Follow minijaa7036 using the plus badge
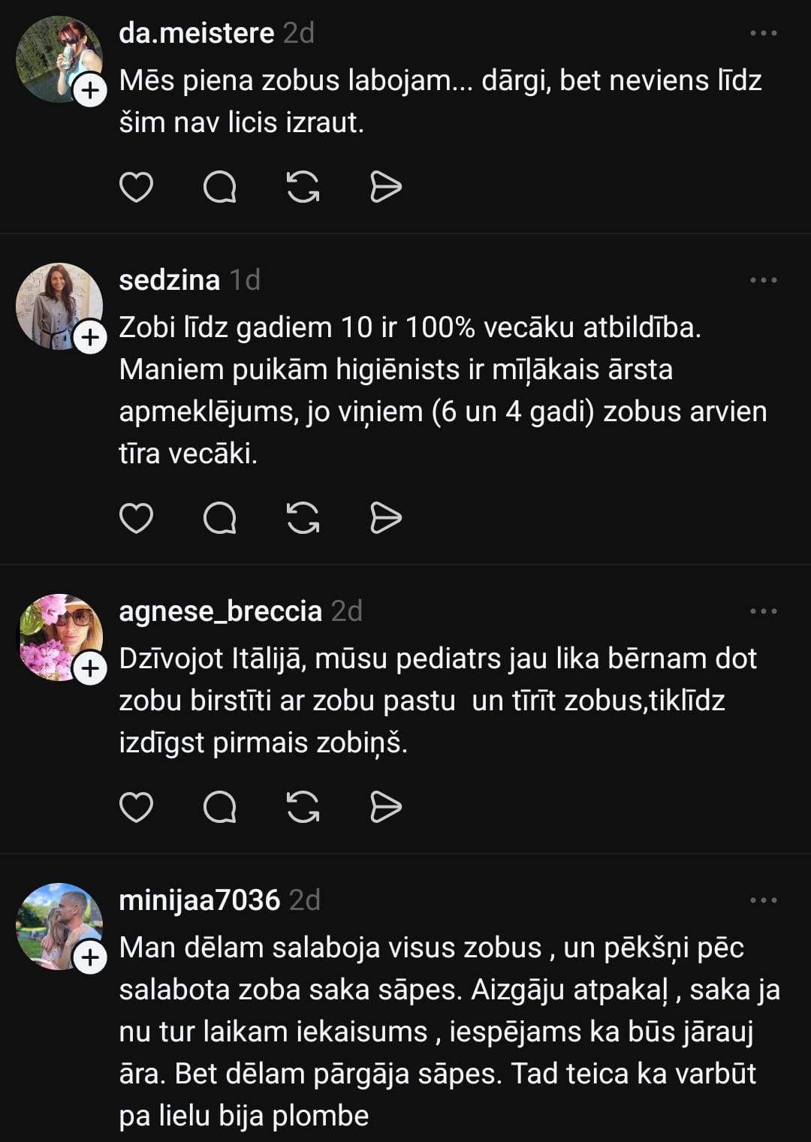 90,957
